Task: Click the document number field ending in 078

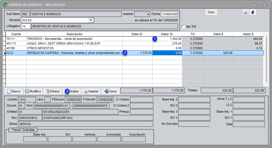Action: 91,106
